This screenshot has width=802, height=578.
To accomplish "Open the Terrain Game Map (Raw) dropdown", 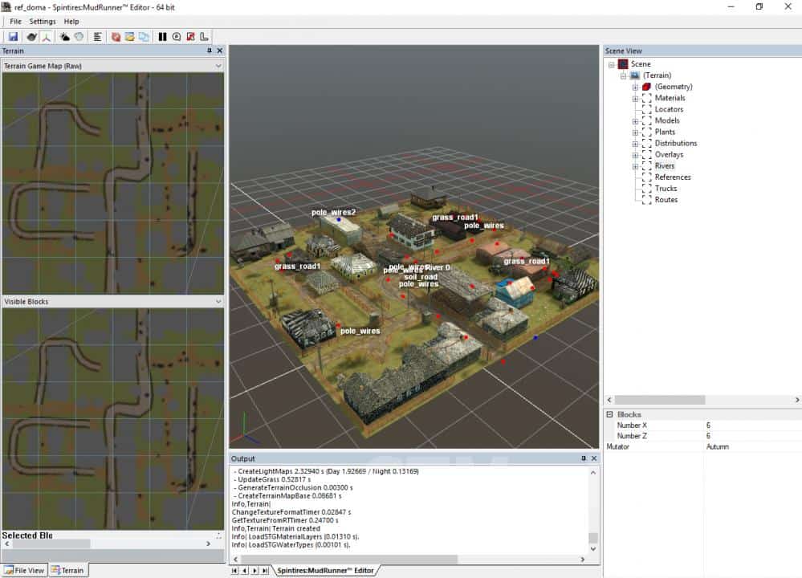I will (x=218, y=66).
